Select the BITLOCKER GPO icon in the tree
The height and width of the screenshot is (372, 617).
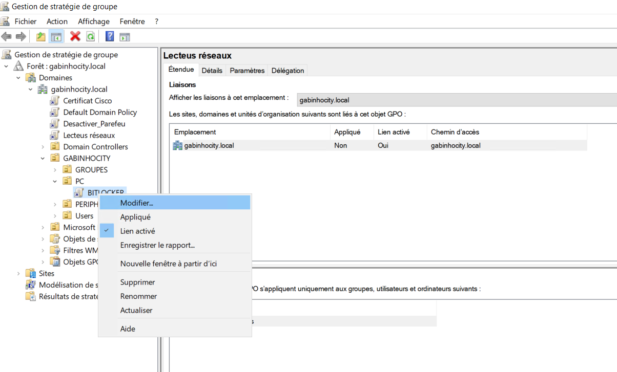(79, 192)
